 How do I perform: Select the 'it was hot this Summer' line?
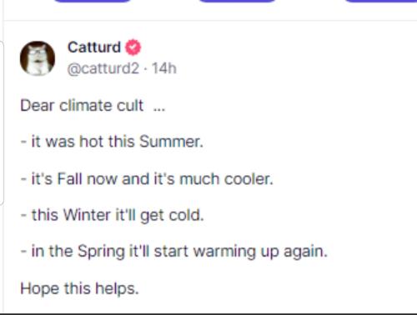click(x=112, y=142)
